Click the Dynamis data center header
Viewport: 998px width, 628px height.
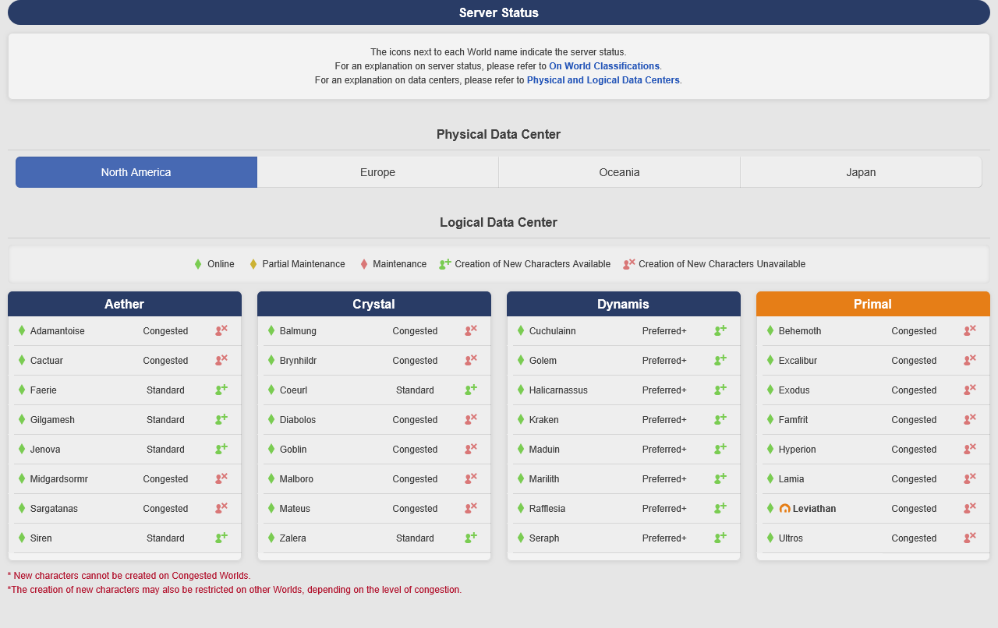(x=624, y=304)
